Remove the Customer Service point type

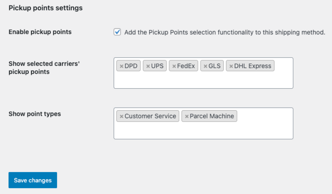(x=121, y=116)
